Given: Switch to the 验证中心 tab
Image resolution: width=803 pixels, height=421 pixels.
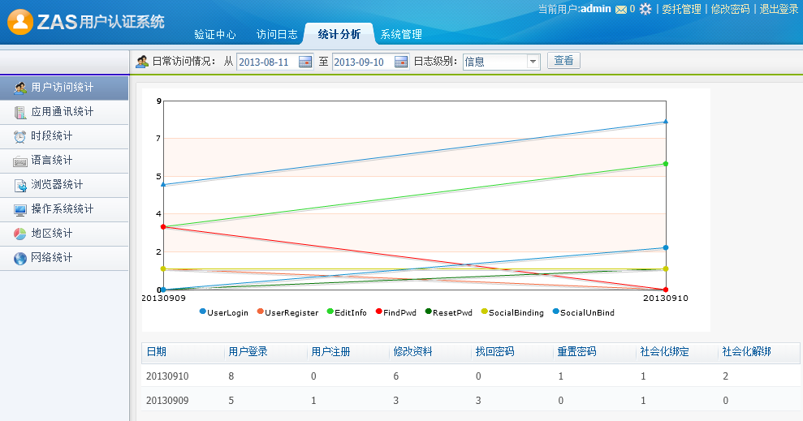Looking at the screenshot, I should (x=215, y=35).
